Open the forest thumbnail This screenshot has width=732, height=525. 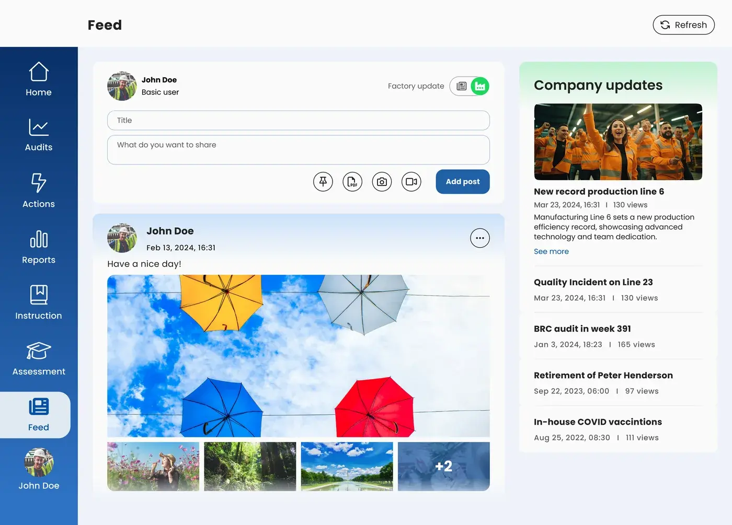pyautogui.click(x=250, y=466)
